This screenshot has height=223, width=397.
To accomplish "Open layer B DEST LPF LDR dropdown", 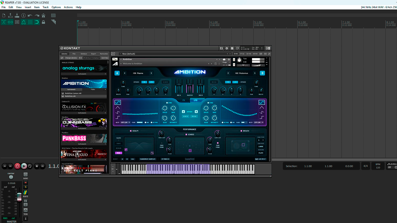I will click(259, 123).
